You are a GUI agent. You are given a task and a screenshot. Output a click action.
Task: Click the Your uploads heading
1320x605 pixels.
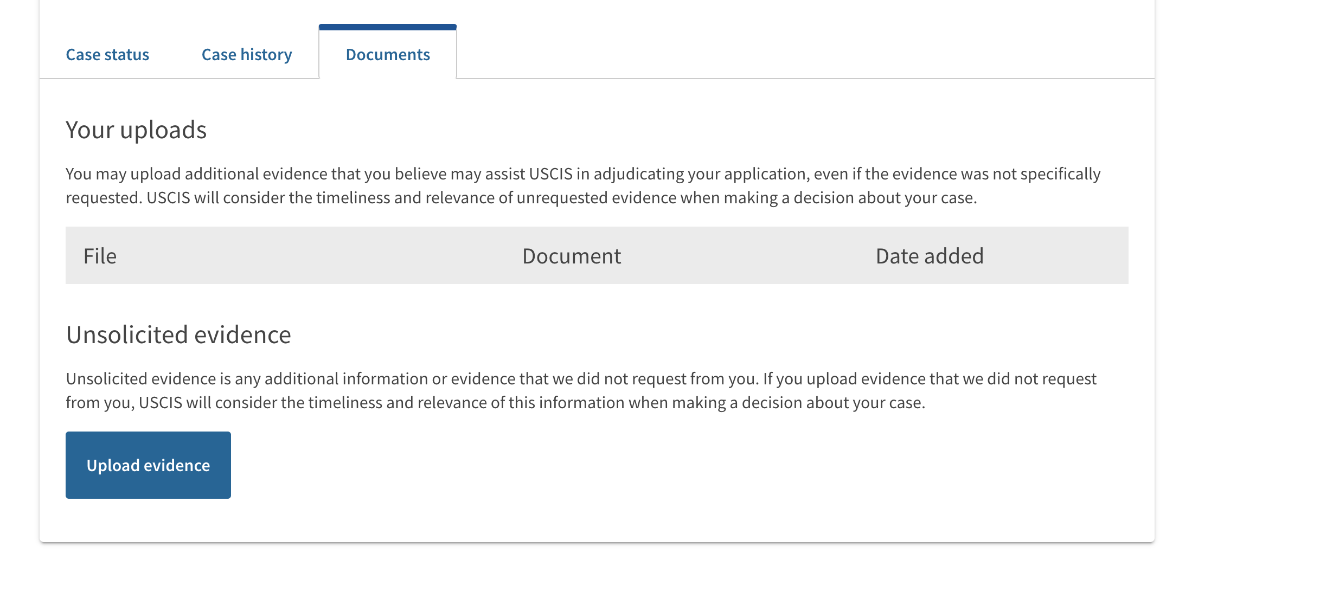pyautogui.click(x=136, y=130)
